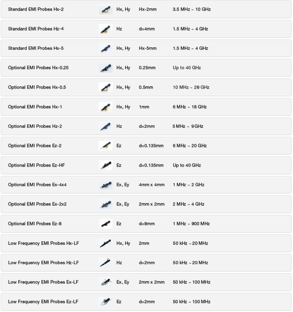Select the 1 MHz ~ 900 MHz range text
This screenshot has width=293, height=312.
click(191, 224)
